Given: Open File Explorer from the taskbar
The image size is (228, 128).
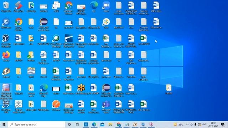Looking at the screenshot, I should [x=110, y=124].
